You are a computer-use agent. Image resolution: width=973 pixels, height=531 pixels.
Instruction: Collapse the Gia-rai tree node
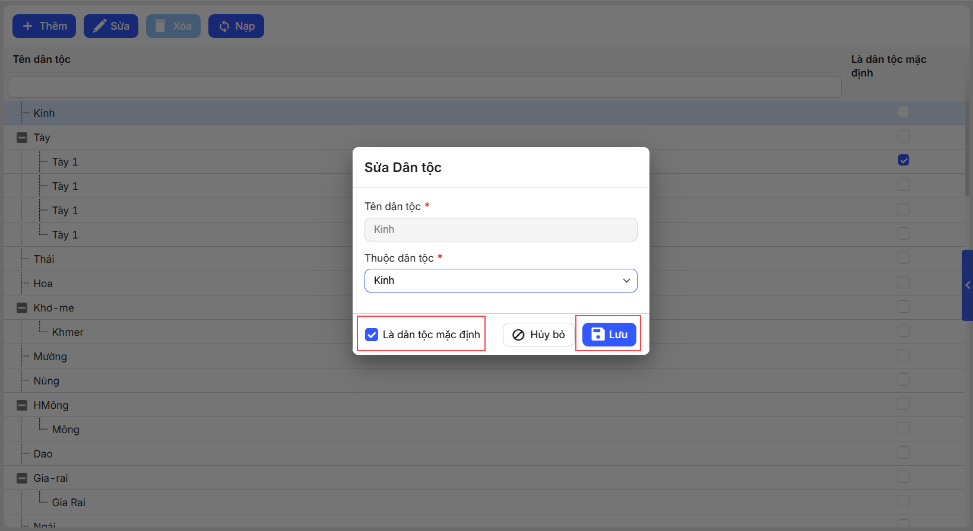(22, 478)
